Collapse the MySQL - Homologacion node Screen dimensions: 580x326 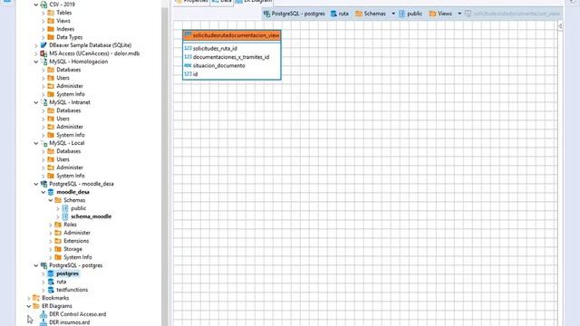36,62
